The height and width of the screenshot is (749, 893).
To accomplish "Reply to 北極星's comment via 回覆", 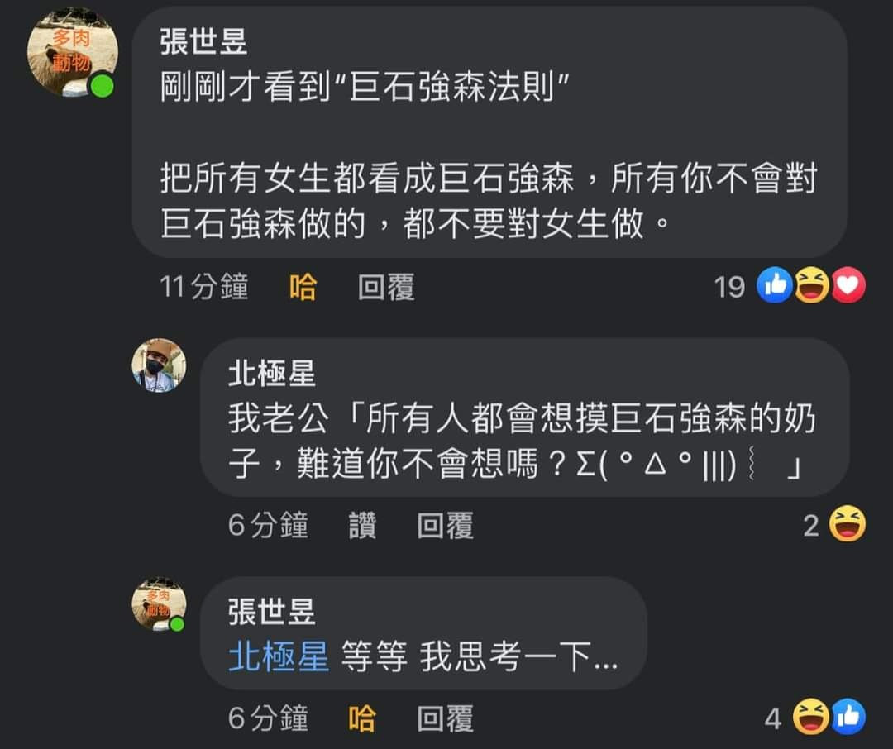I will click(446, 525).
